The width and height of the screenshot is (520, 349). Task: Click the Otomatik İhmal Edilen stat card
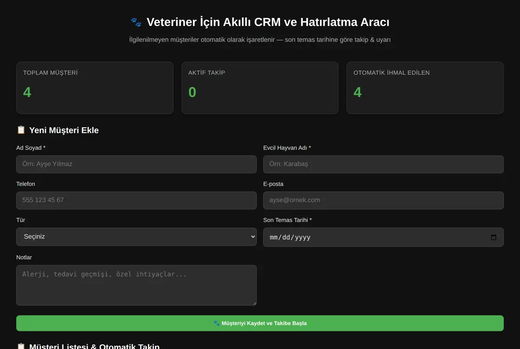[425, 88]
